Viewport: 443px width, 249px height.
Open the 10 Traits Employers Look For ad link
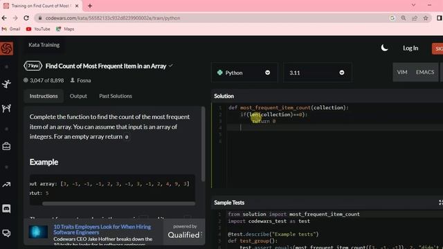pos(102,230)
